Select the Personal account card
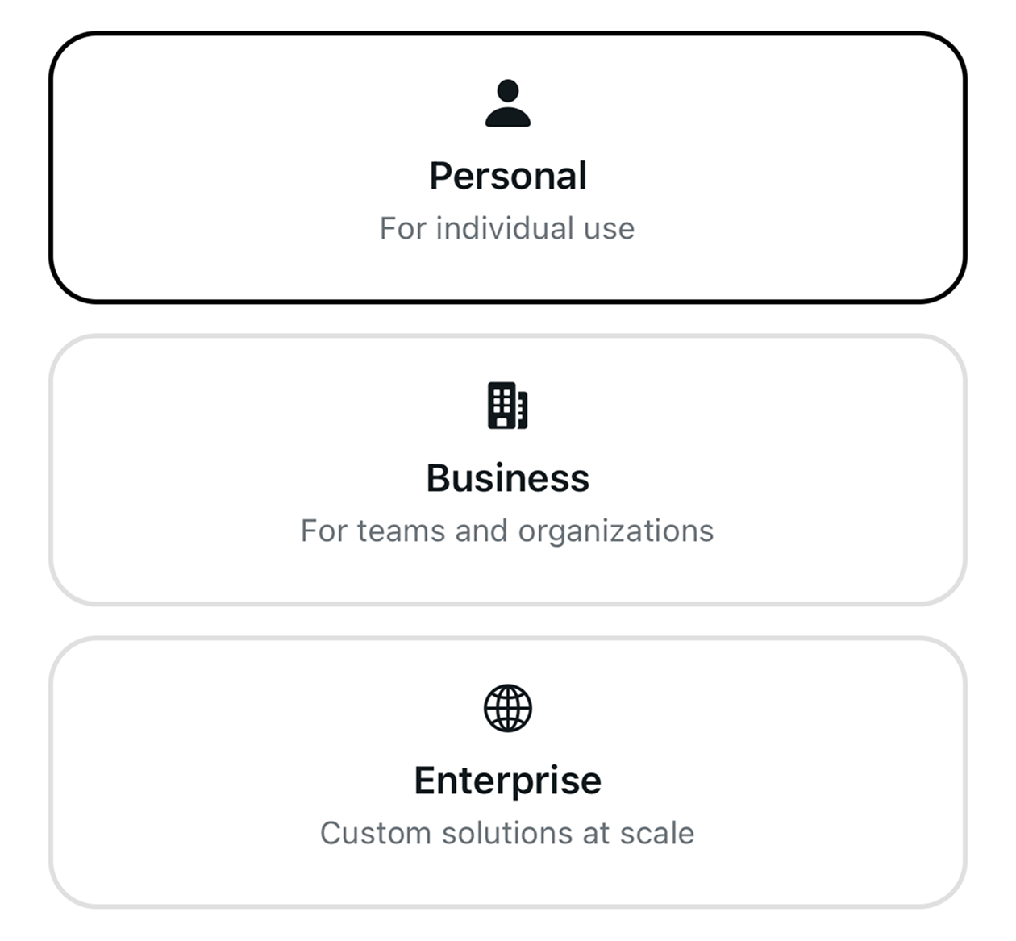The image size is (1016, 941). pos(508,168)
